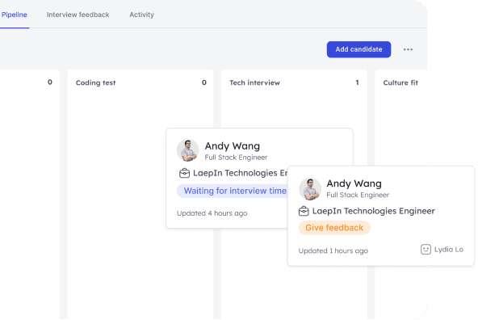
Task: Click Andy Wang's avatar on the Give feedback card
Action: coord(310,189)
